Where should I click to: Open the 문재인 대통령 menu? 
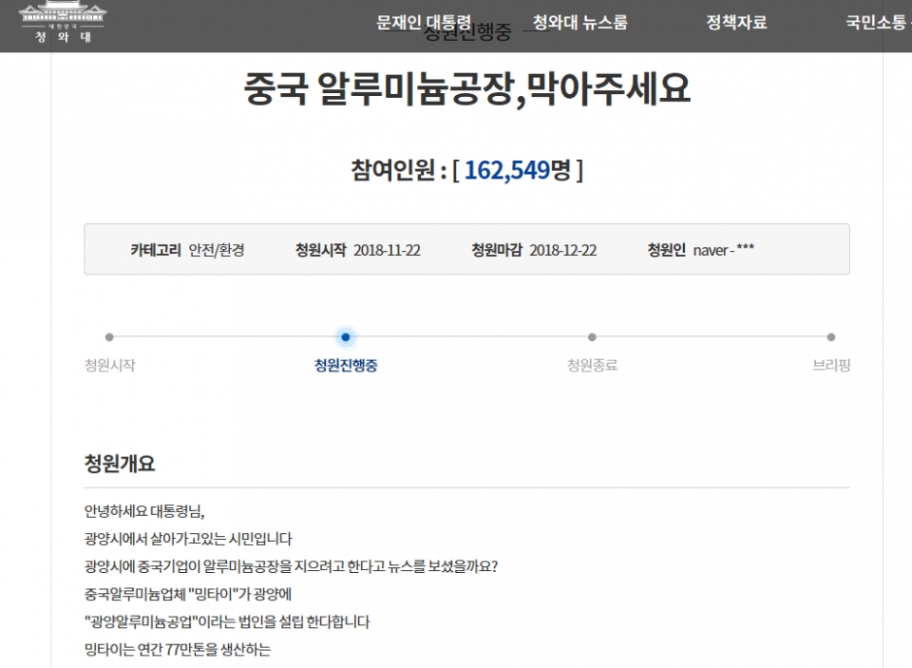(x=424, y=23)
